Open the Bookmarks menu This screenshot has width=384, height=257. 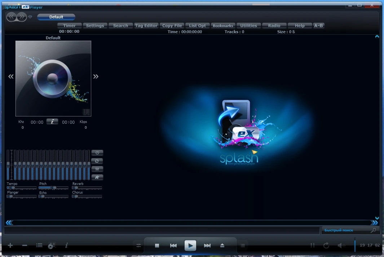tap(223, 26)
